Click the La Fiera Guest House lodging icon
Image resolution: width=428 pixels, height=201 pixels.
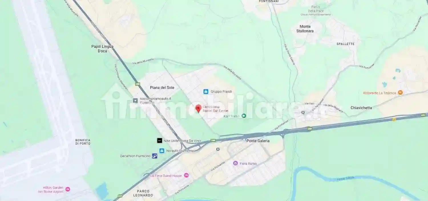coord(186,175)
